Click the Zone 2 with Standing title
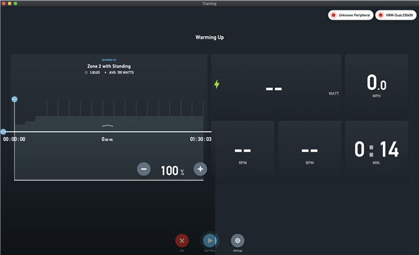 (109, 66)
